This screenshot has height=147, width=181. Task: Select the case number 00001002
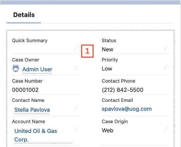tap(25, 90)
